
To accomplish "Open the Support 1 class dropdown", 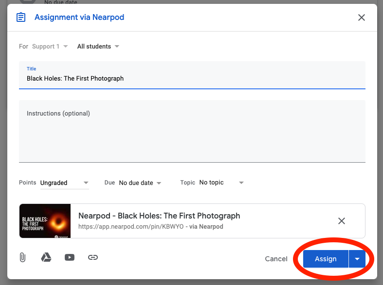I will coord(50,47).
